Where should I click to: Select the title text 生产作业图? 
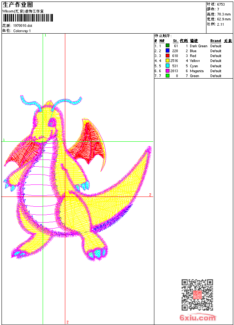[18, 5]
